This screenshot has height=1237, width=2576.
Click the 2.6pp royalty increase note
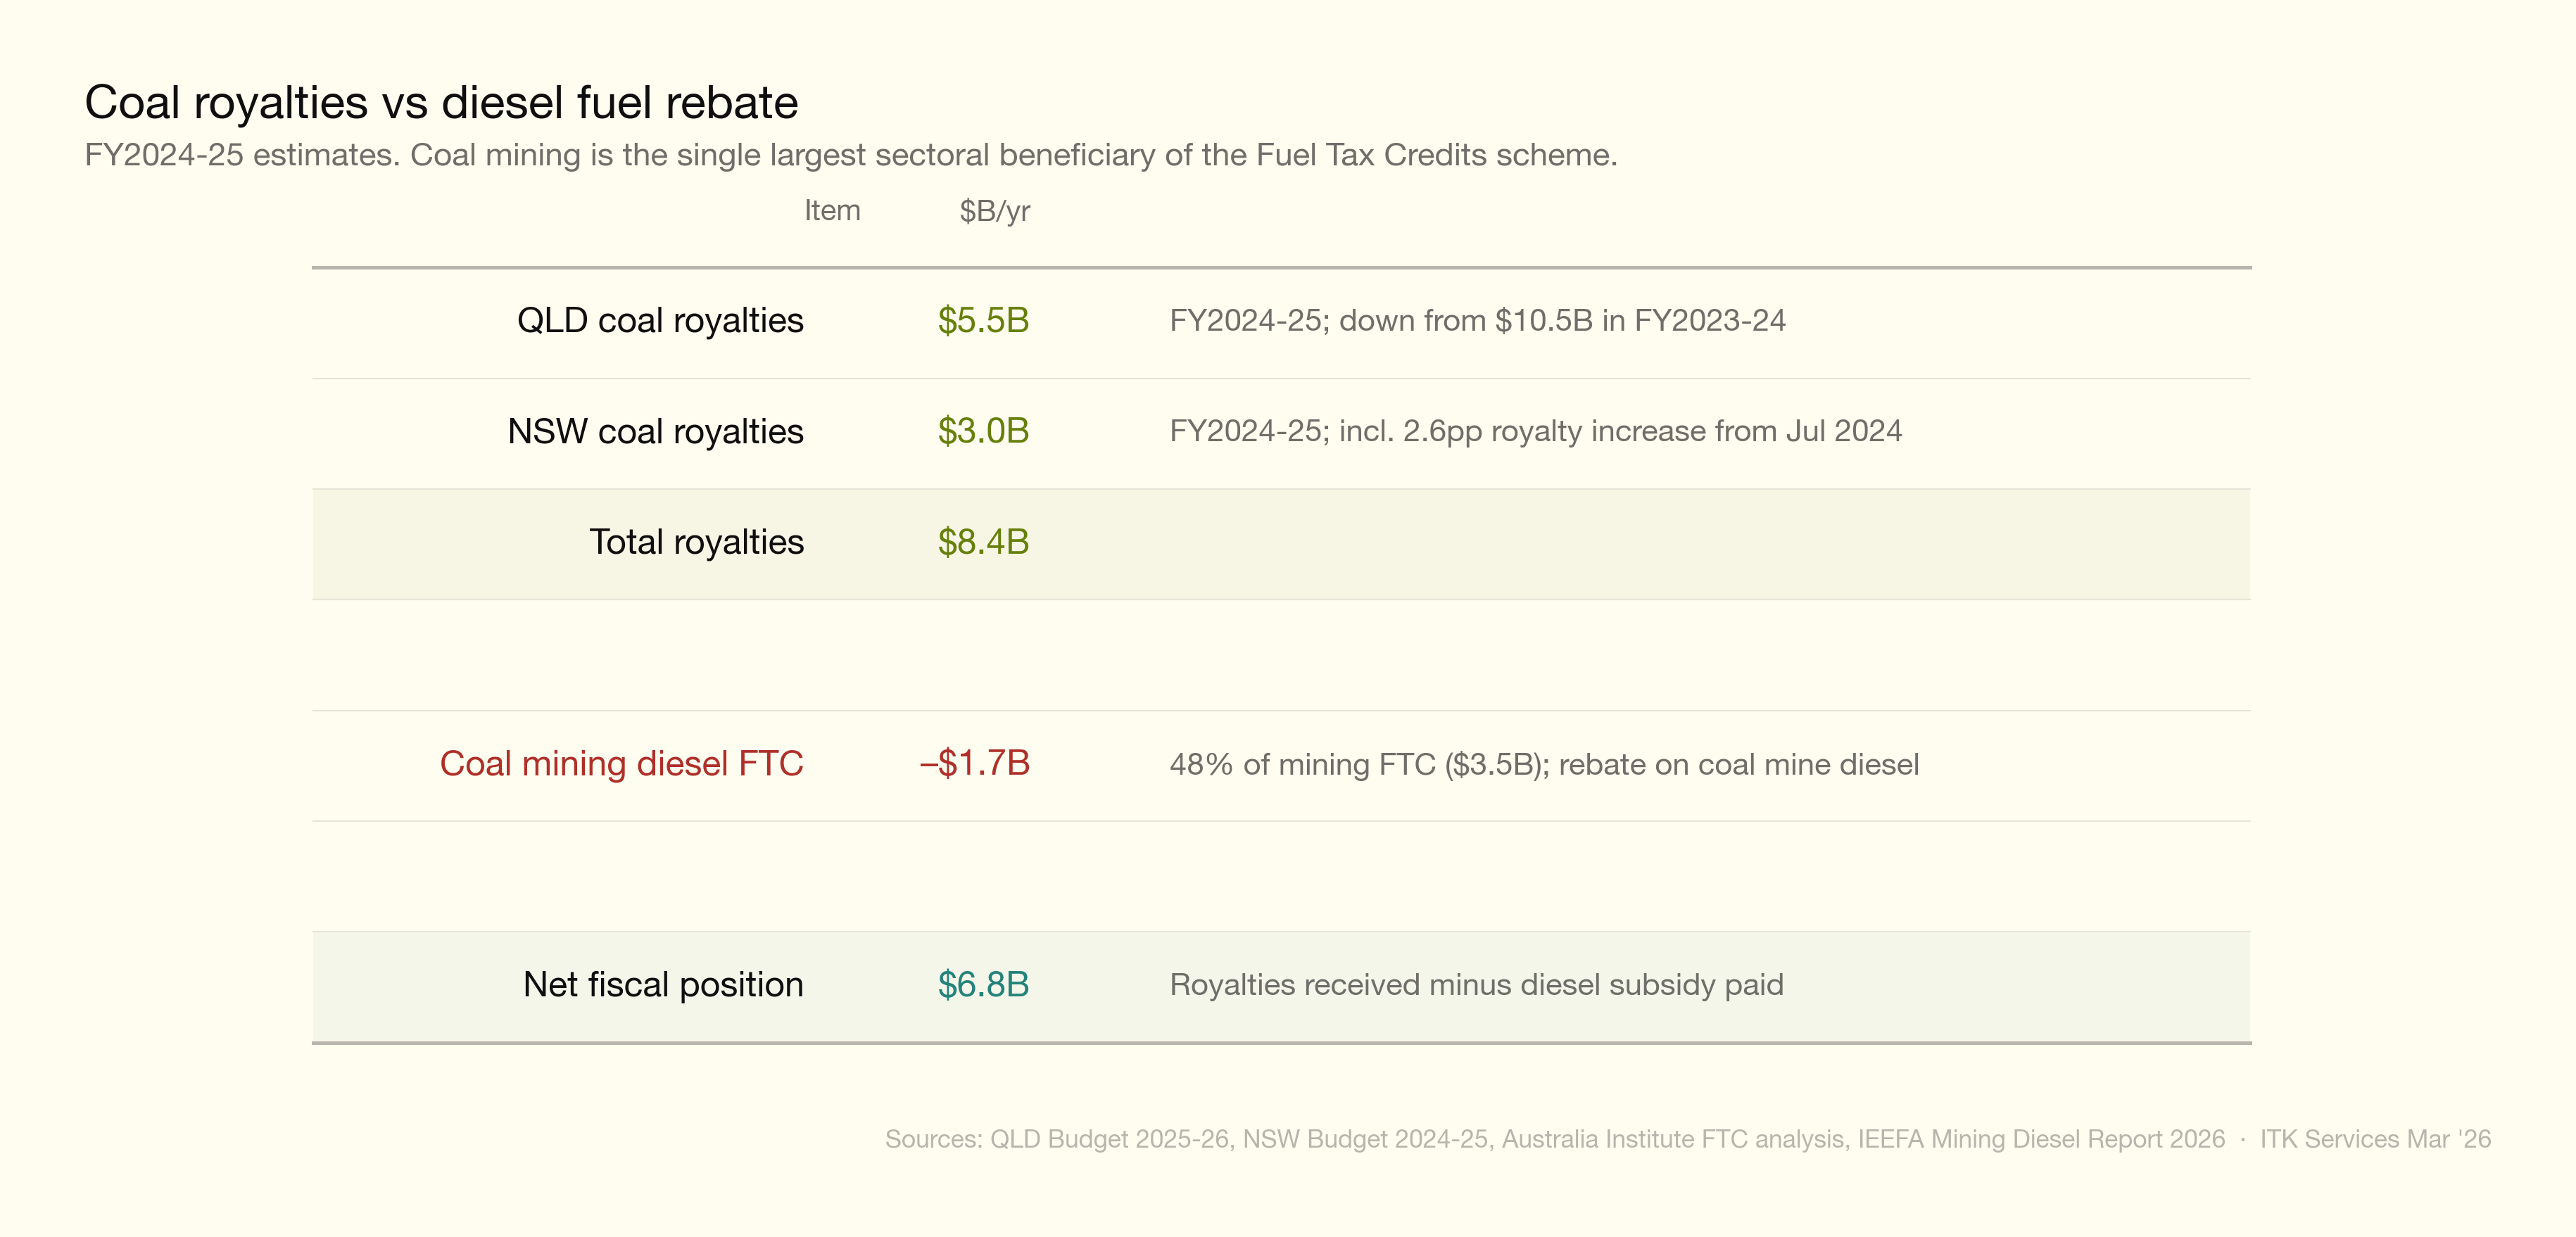pyautogui.click(x=1535, y=431)
